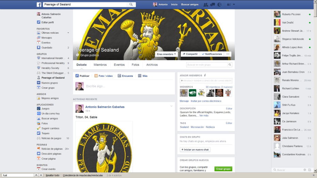The image size is (317, 178).
Task: Open notifications globe icon in top bar
Action: pos(219,4)
